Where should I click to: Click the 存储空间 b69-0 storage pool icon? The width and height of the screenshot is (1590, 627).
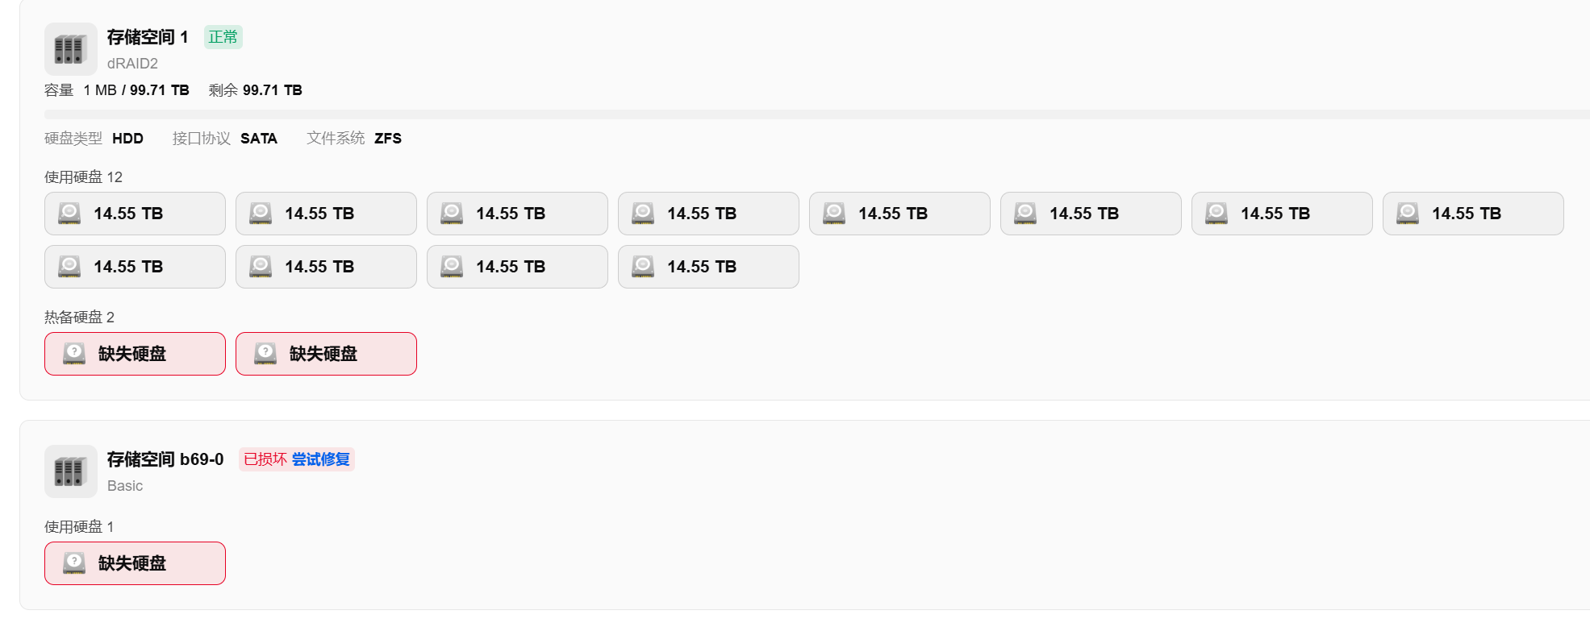pos(70,471)
